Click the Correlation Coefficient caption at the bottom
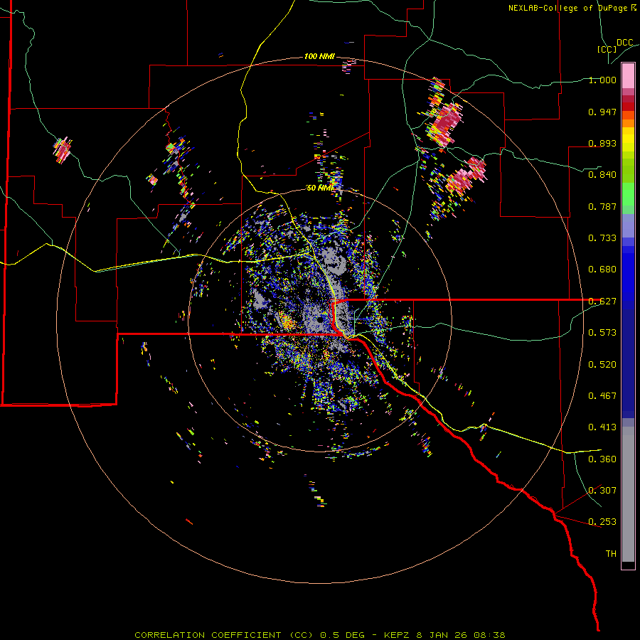 tap(320, 635)
